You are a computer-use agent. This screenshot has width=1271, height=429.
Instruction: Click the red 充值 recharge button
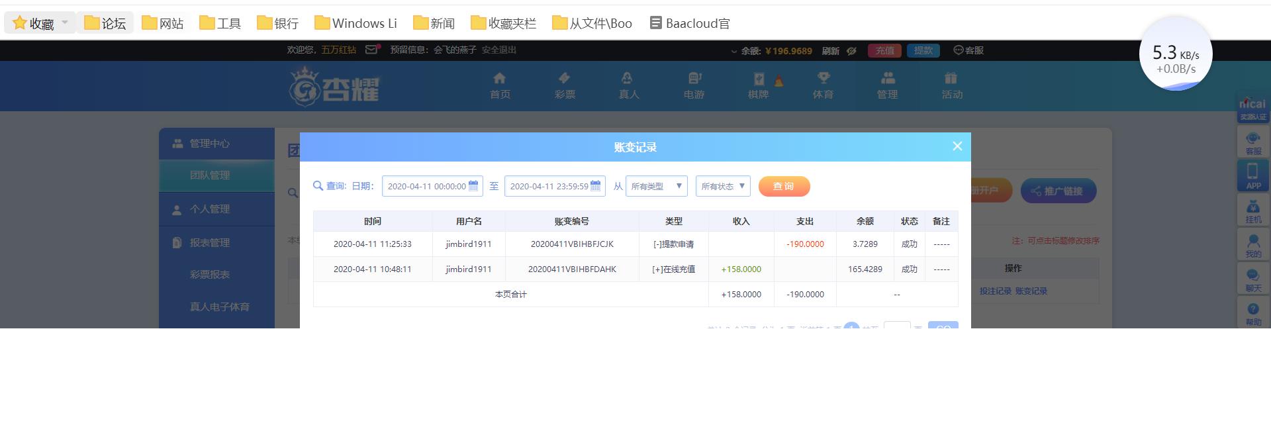(x=885, y=50)
